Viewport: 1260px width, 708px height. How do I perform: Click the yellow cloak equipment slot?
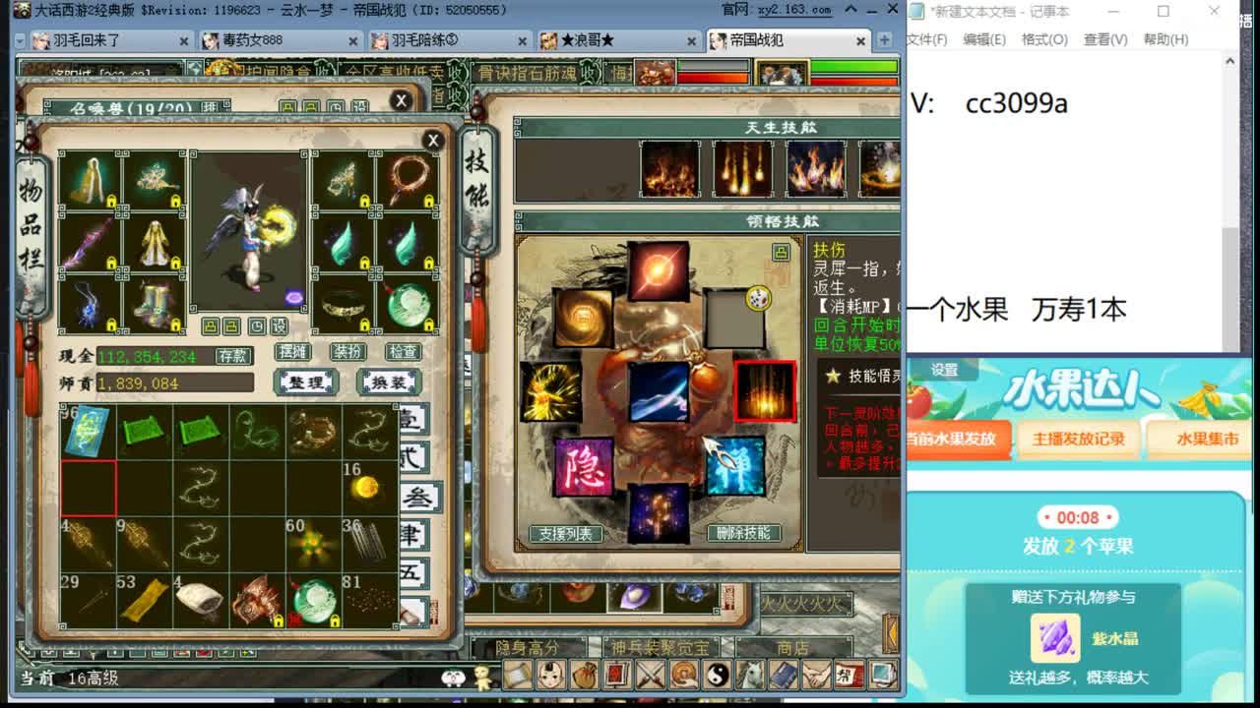(91, 180)
